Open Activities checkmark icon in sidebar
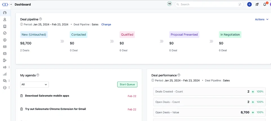The height and width of the screenshot is (121, 271). [x=5, y=33]
